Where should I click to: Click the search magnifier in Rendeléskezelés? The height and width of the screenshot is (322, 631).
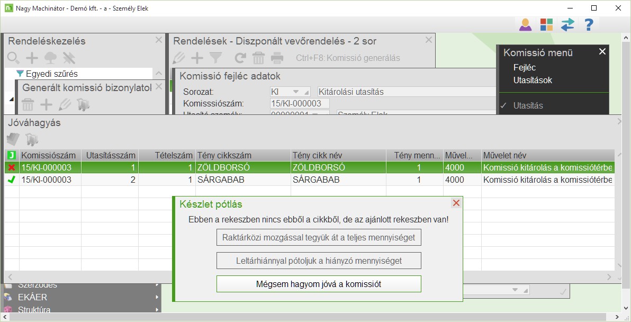coord(13,58)
